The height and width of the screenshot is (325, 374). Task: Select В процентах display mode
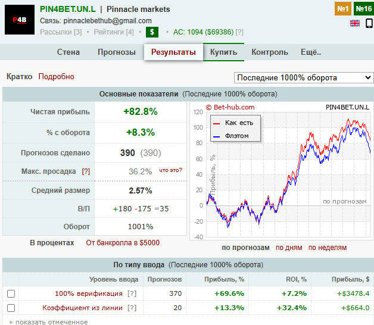pos(52,243)
